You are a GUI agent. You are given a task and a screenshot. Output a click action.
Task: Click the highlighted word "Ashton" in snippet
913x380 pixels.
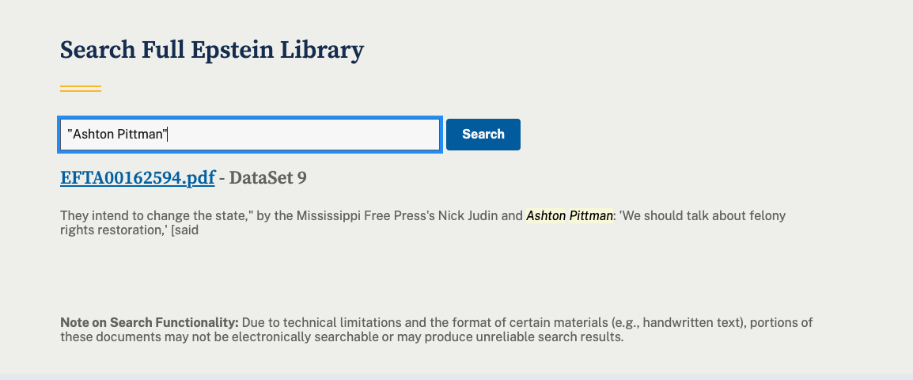(546, 215)
